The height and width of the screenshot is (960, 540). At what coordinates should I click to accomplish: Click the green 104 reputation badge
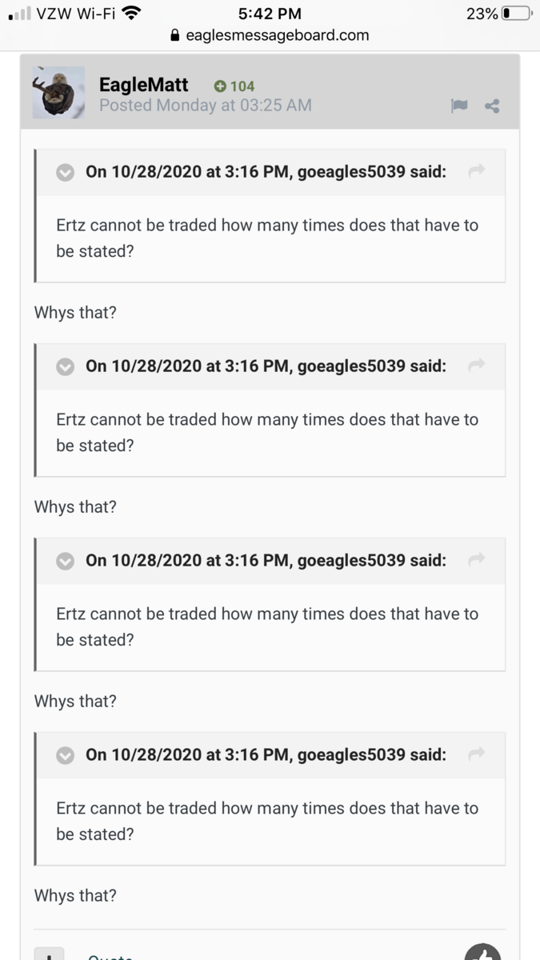tap(234, 86)
